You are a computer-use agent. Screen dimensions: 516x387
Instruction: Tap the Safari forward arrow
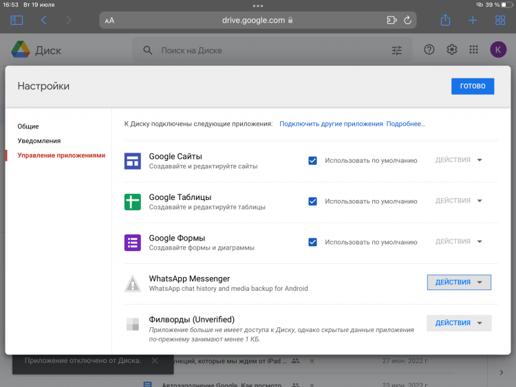point(68,21)
